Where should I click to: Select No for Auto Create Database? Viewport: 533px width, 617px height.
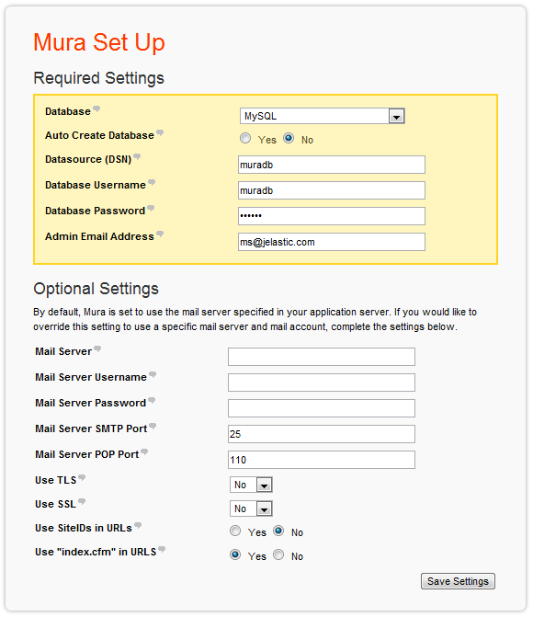point(289,139)
